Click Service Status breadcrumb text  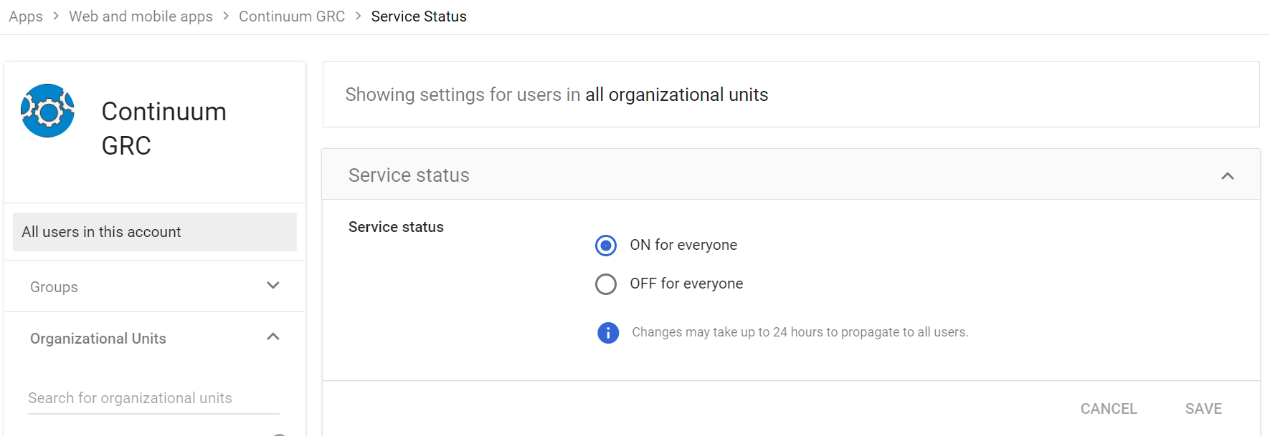coord(419,16)
